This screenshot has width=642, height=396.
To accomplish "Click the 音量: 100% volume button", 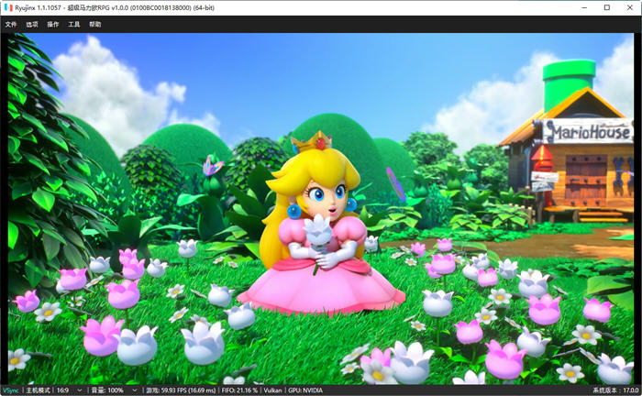I will (107, 390).
